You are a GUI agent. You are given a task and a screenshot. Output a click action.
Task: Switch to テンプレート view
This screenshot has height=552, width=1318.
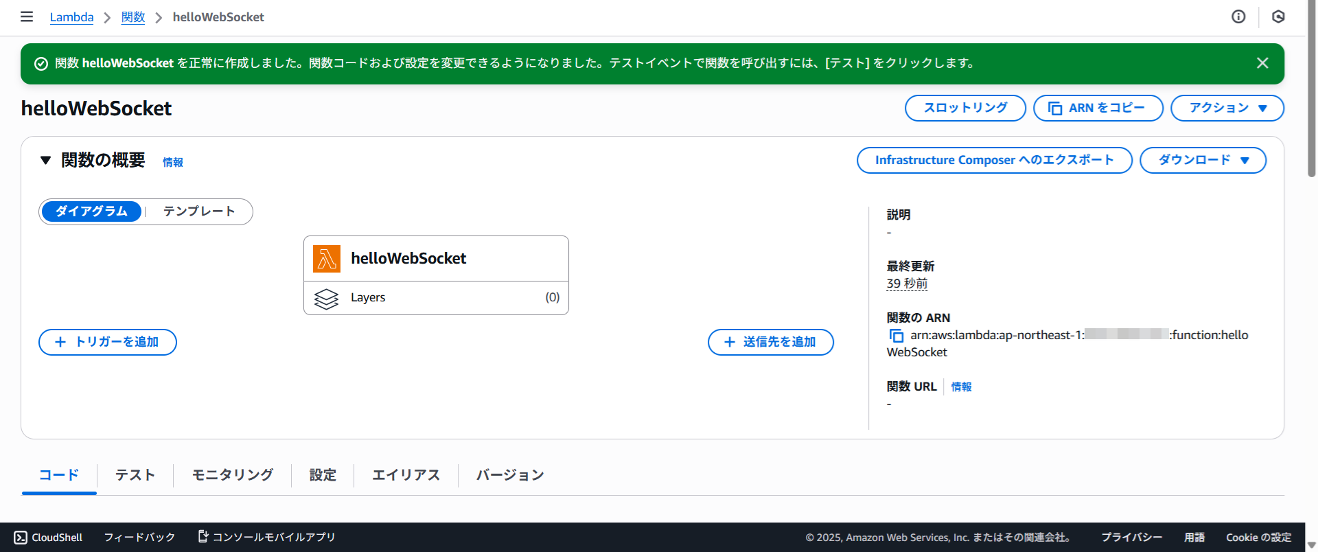199,211
